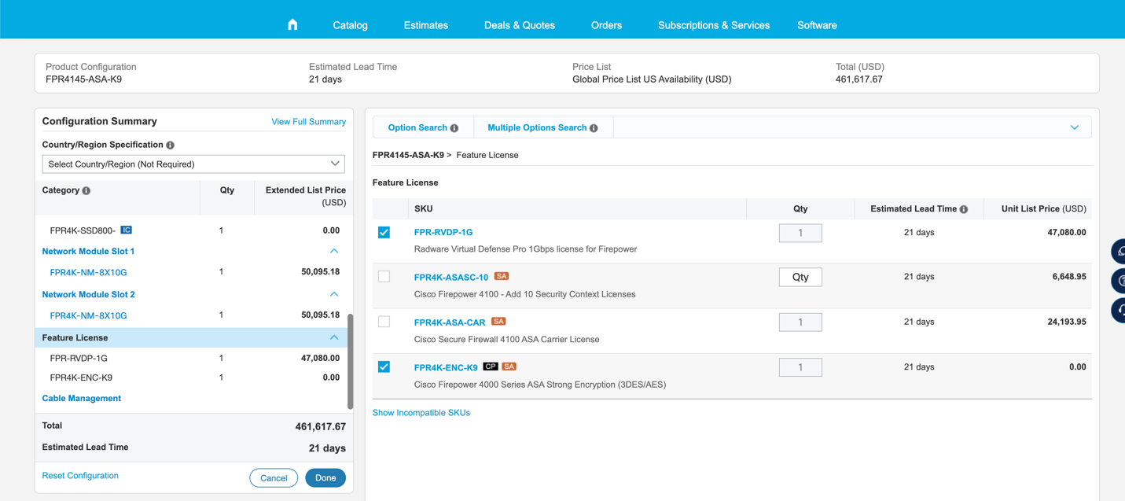Open the FPR4K-ENC-K9 SKU link

pos(446,367)
